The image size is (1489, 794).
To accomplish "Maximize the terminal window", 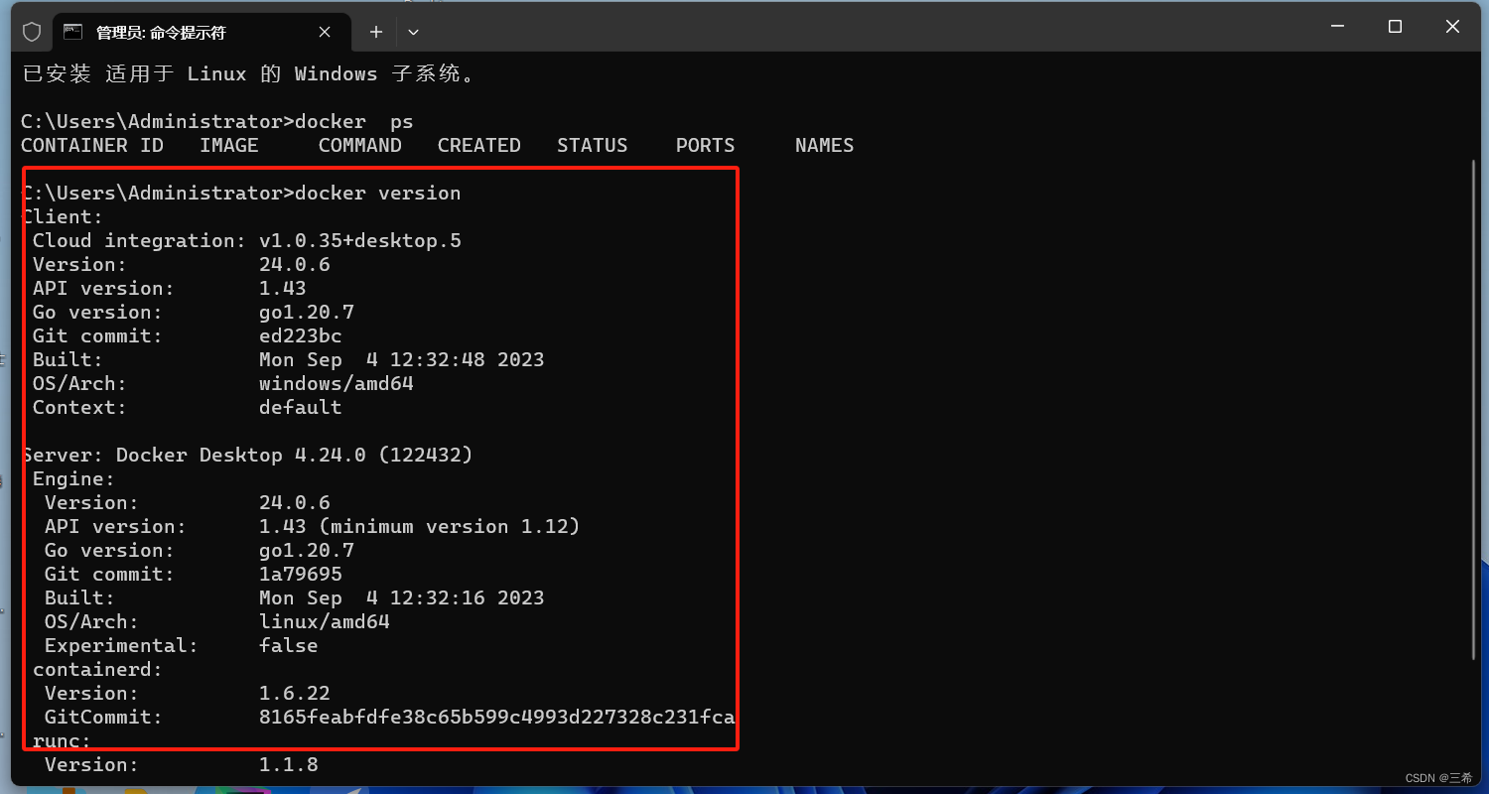I will (x=1395, y=27).
